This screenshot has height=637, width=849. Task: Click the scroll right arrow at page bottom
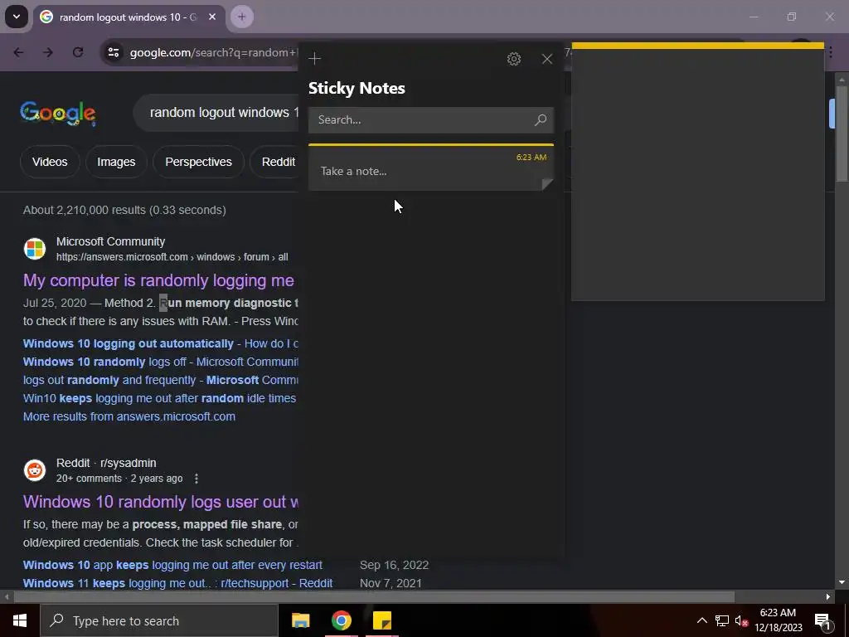(x=828, y=597)
